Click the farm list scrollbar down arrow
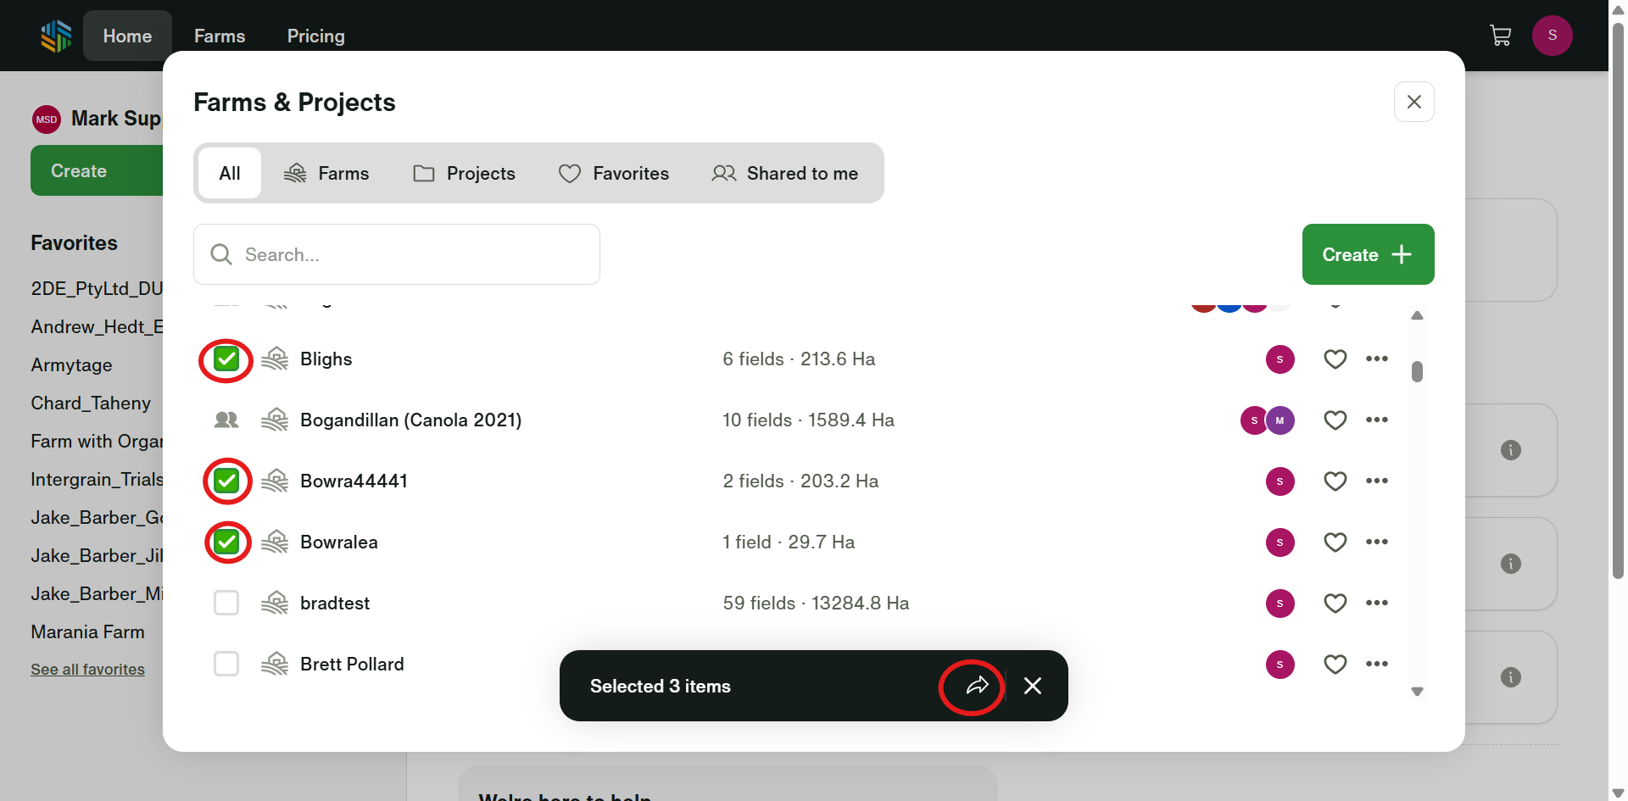The image size is (1628, 801). pyautogui.click(x=1417, y=692)
